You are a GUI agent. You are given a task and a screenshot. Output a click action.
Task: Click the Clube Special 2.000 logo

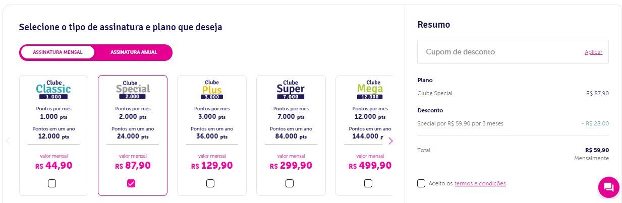(x=133, y=89)
